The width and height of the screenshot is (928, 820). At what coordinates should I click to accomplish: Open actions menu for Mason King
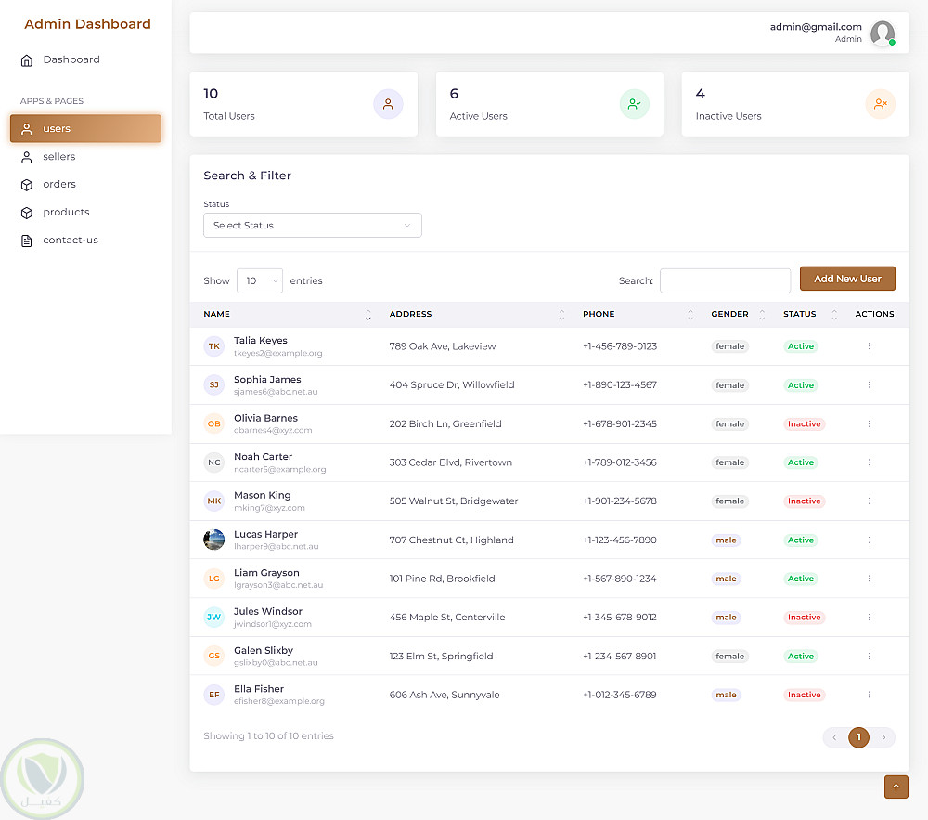coord(870,501)
